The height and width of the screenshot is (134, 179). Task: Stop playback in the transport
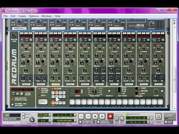click(x=95, y=117)
